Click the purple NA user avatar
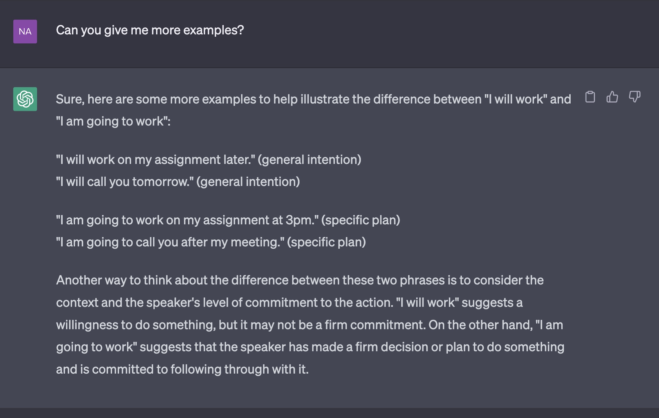Screen dimensions: 659x418 click(x=25, y=31)
